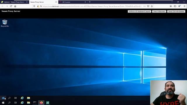Bookmark this page with star icon
The width and height of the screenshot is (187, 105).
pyautogui.click(x=152, y=6)
